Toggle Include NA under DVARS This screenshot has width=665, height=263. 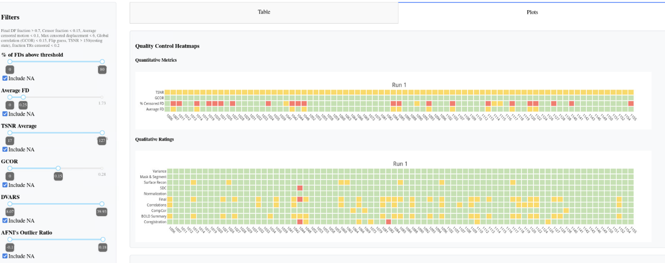coord(5,220)
